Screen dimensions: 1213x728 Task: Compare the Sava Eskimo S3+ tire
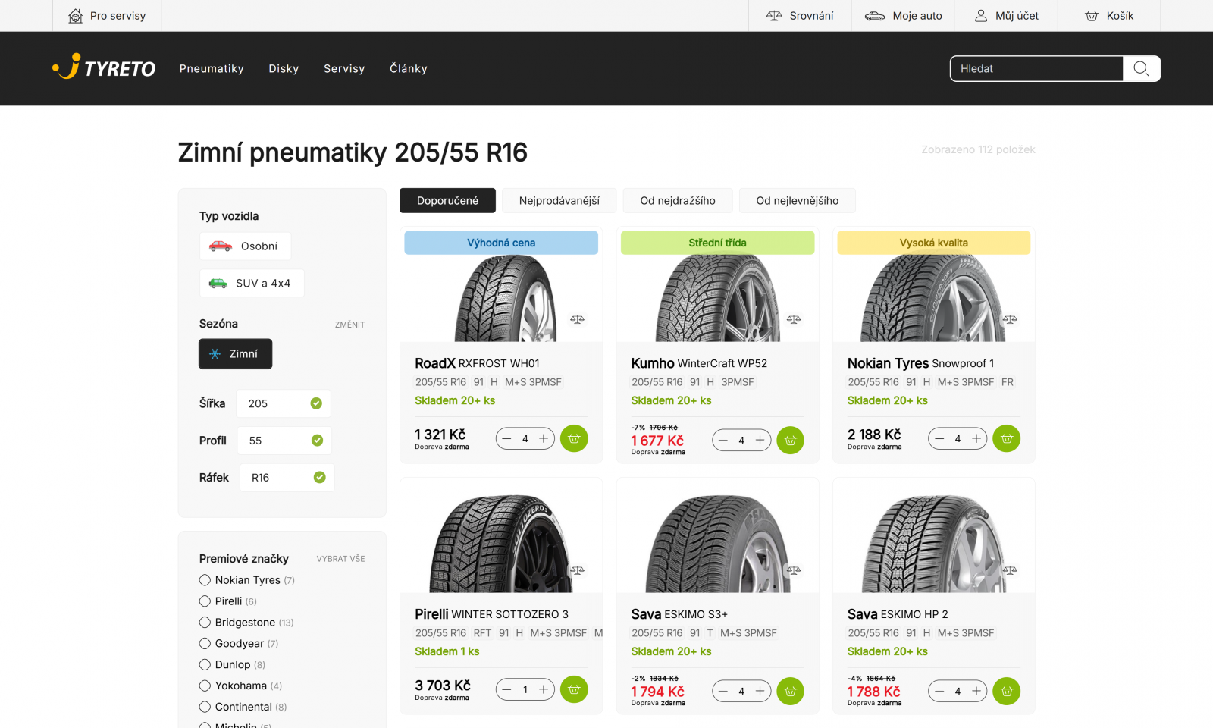pos(794,570)
